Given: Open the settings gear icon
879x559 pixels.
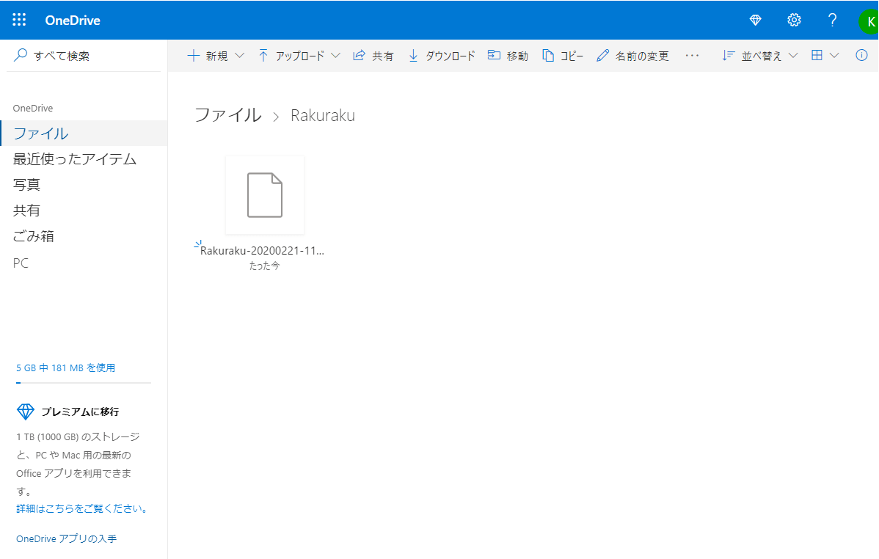Looking at the screenshot, I should 794,21.
